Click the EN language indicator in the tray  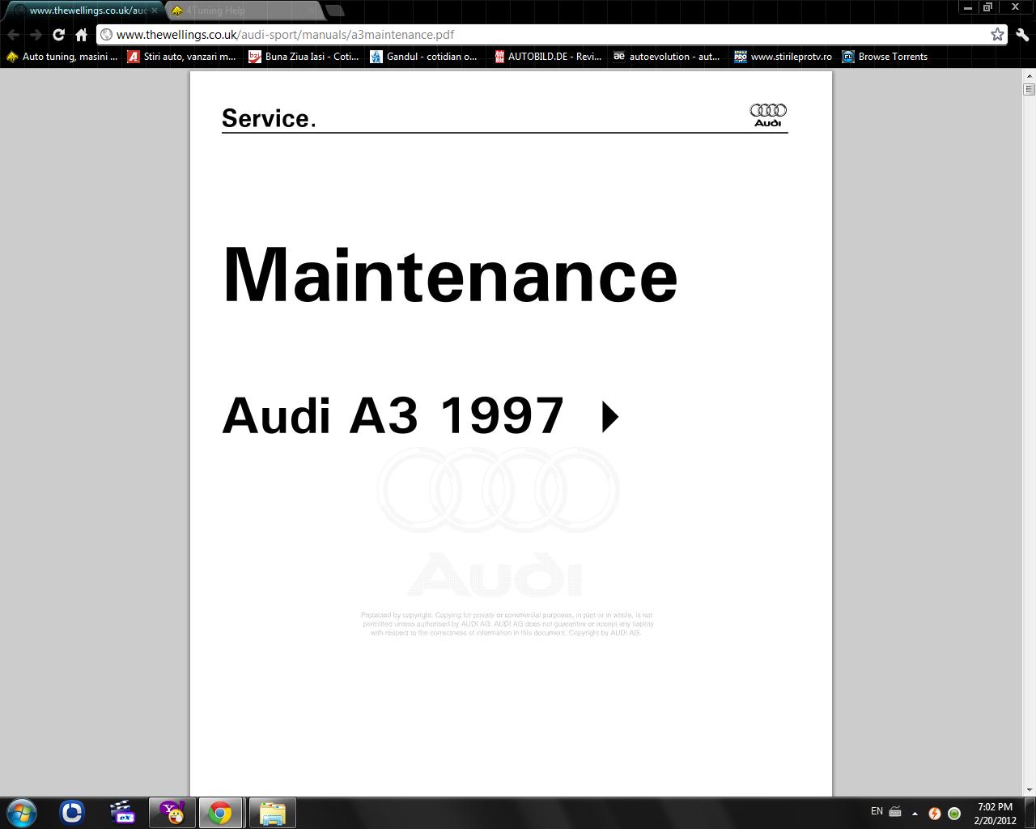pyautogui.click(x=877, y=811)
